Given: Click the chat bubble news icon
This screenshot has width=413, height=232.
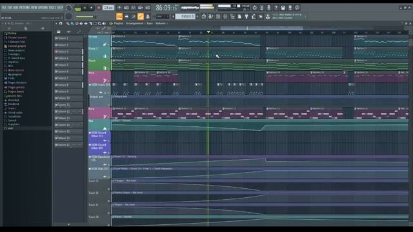Looking at the screenshot, I should click(297, 8).
